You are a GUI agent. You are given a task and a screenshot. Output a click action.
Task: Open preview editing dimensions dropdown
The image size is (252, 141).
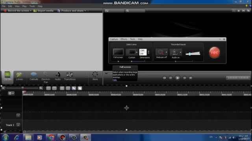[115, 11]
